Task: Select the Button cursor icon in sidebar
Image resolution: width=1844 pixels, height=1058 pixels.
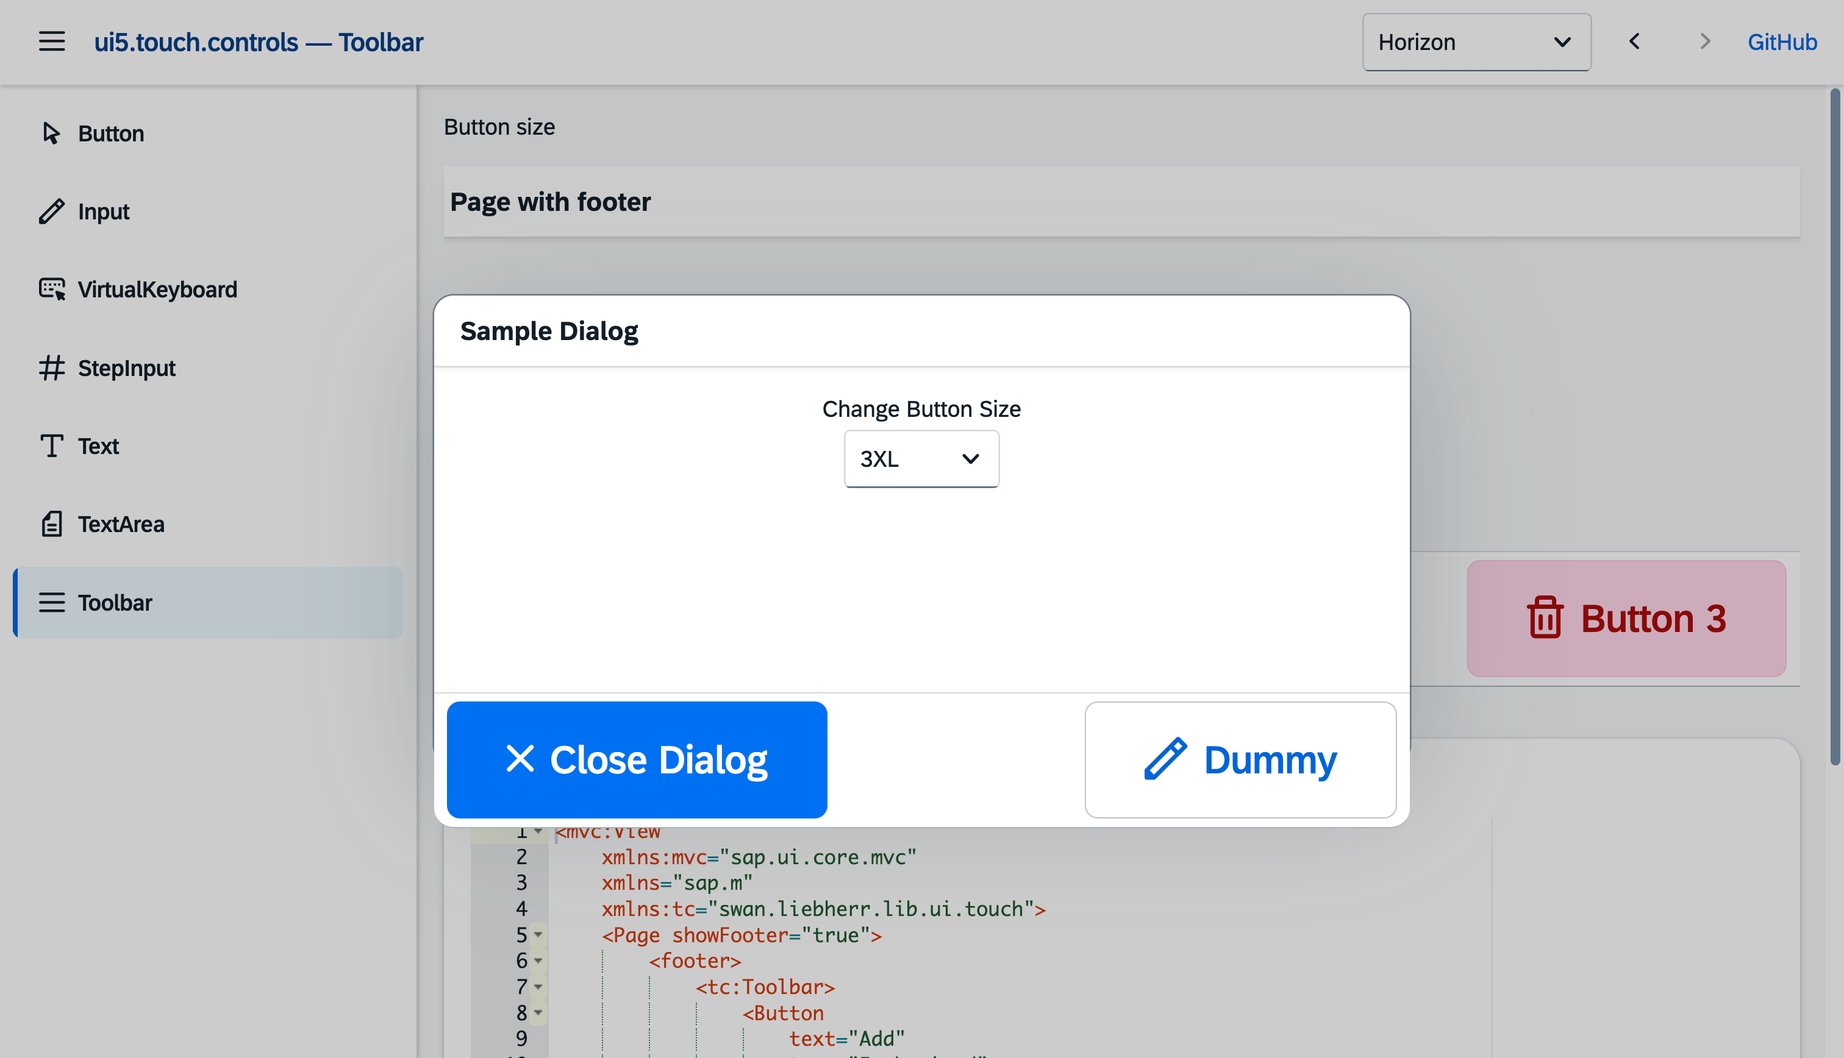Action: click(x=51, y=133)
